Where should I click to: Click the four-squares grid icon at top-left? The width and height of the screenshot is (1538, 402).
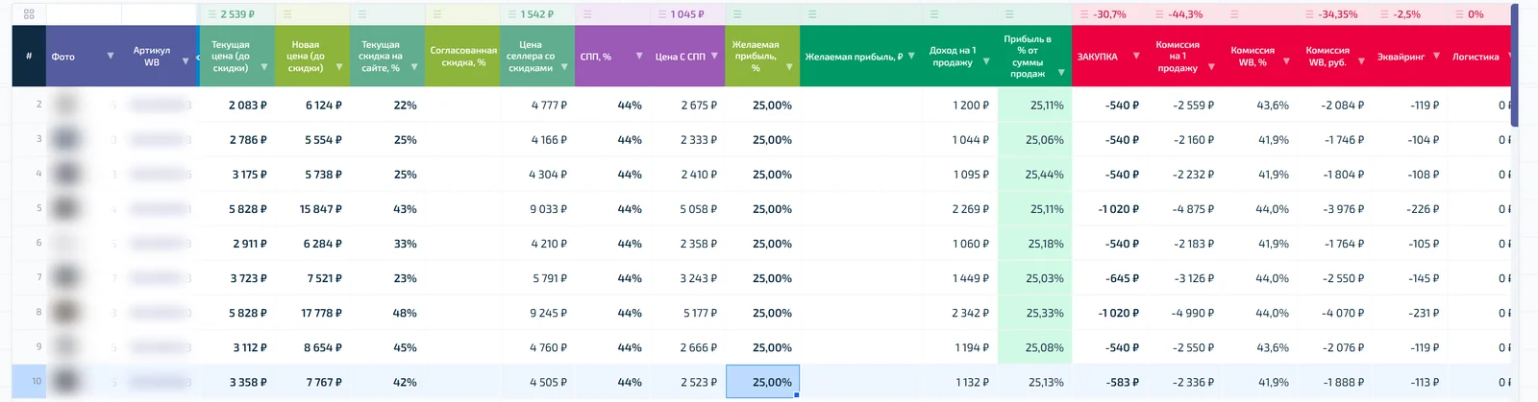(x=29, y=14)
